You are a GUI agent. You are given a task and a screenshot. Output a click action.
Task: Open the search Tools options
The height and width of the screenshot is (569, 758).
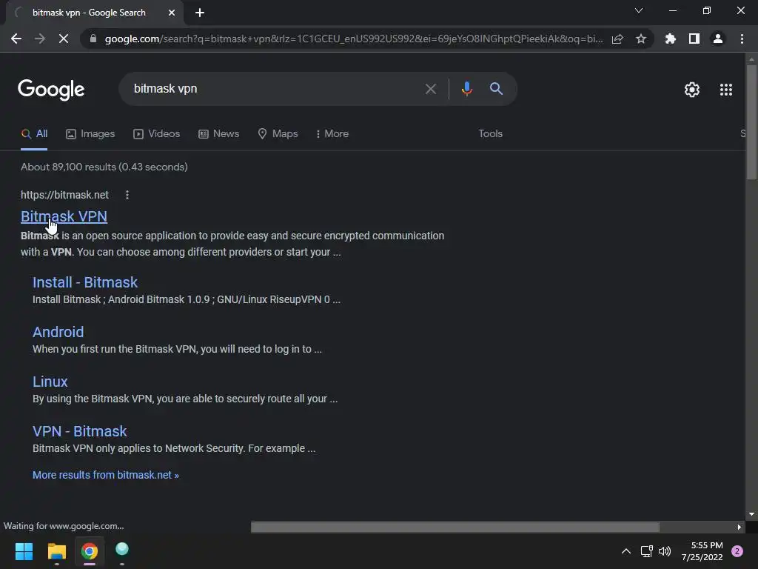[x=490, y=134]
